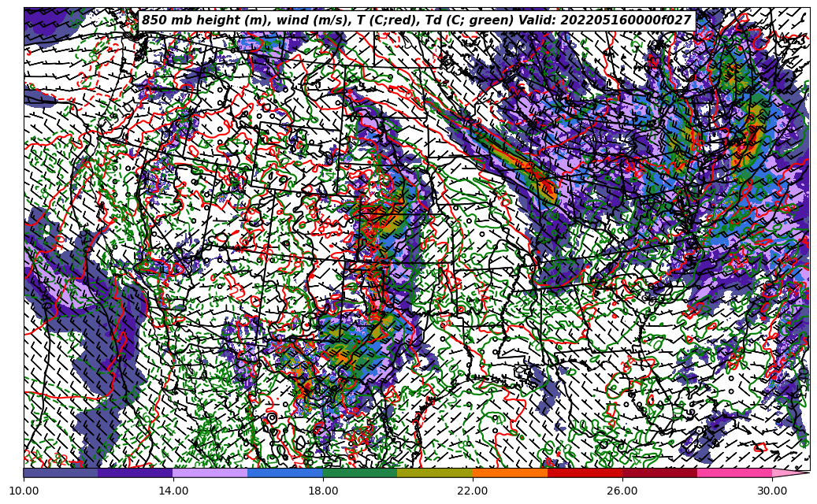Pick the green 18–20 colorbar segment

click(x=360, y=472)
